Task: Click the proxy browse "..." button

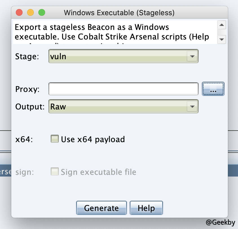Action: [213, 89]
